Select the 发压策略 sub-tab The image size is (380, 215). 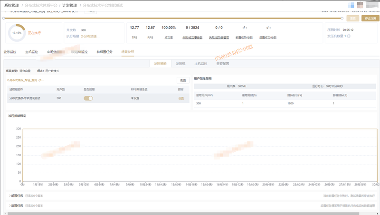(160, 64)
